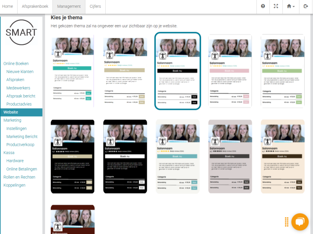The width and height of the screenshot is (313, 234).
Task: Open Instellingen under Marketing
Action: (16, 128)
